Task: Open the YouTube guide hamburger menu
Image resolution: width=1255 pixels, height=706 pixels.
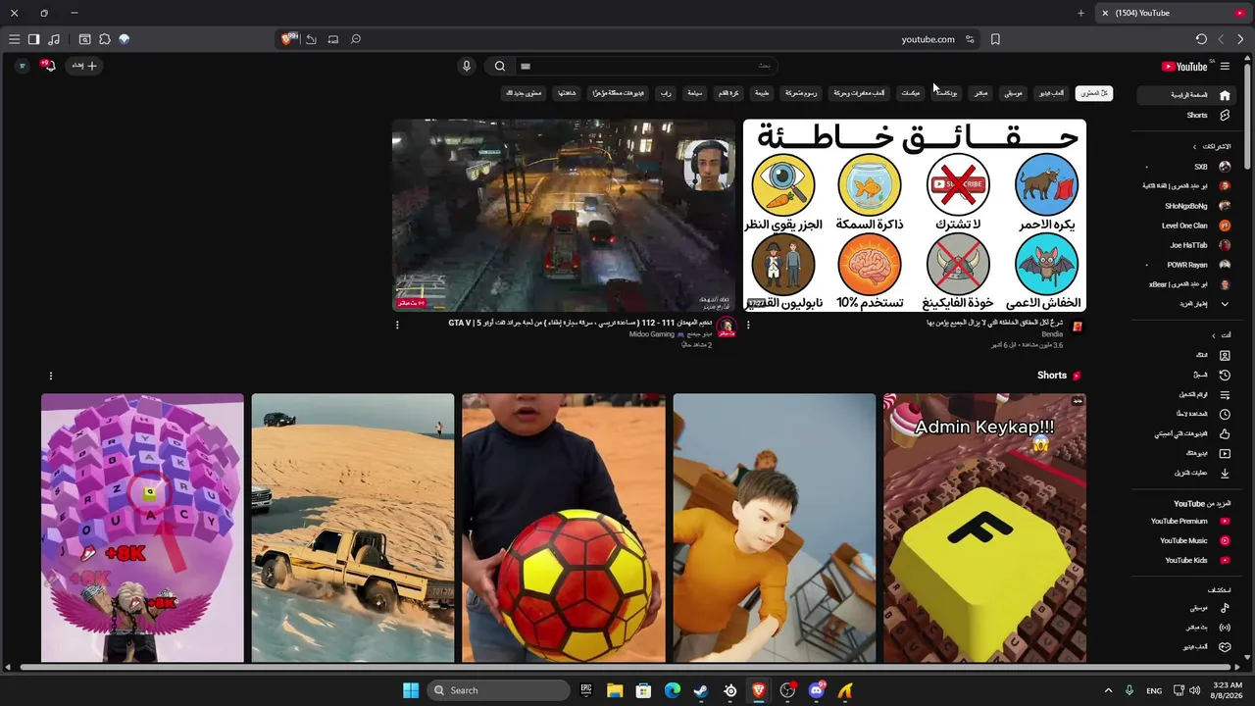Action: click(x=1225, y=67)
